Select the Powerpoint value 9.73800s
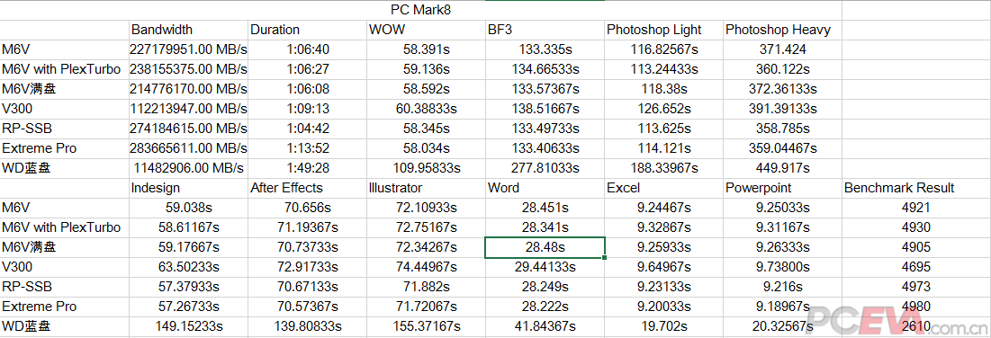Viewport: 991px width, 338px height. pos(782,267)
